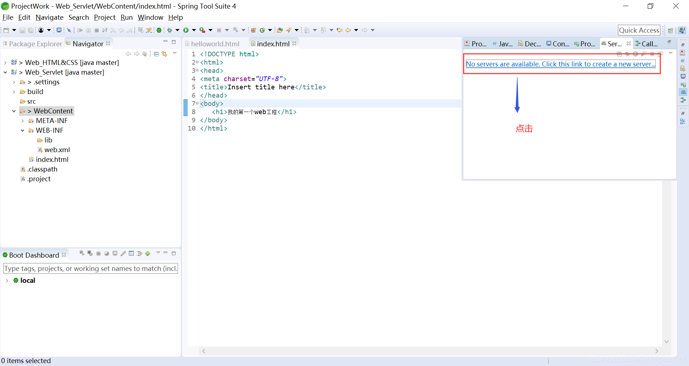Click the add plus icon in Boot Dashboard
689x366 pixels.
[147, 253]
